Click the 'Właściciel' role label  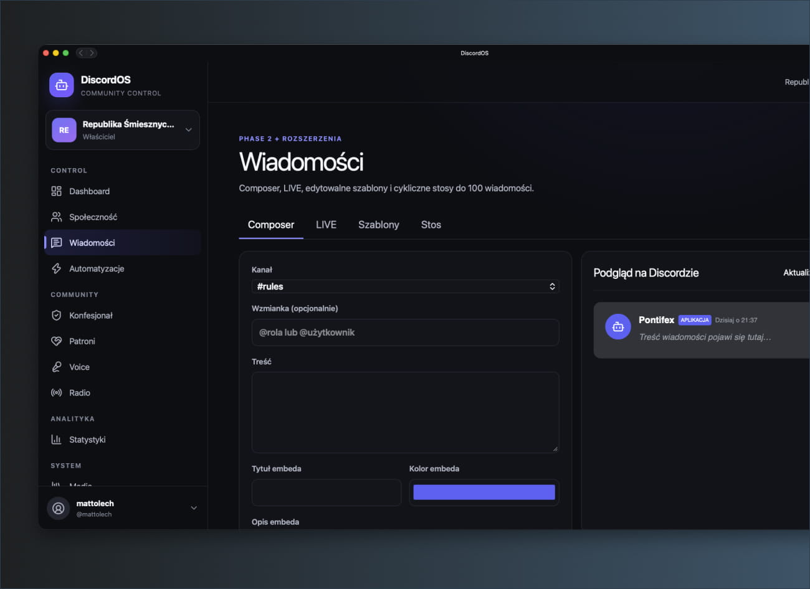(x=99, y=137)
